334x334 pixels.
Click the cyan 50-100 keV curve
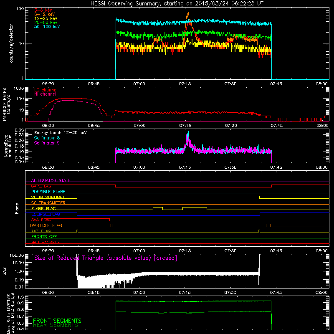pyautogui.click(x=193, y=22)
